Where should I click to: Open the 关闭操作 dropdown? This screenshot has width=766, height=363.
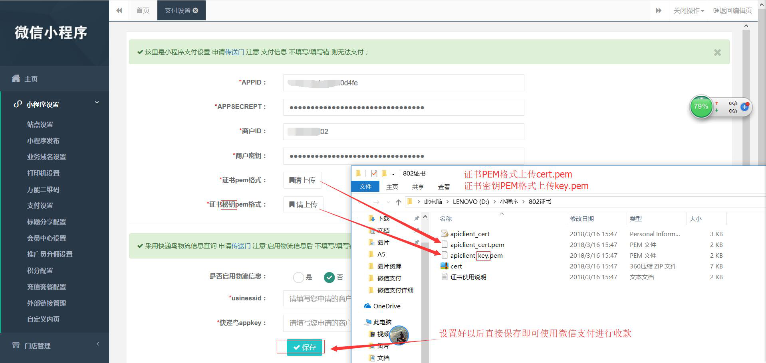(689, 10)
